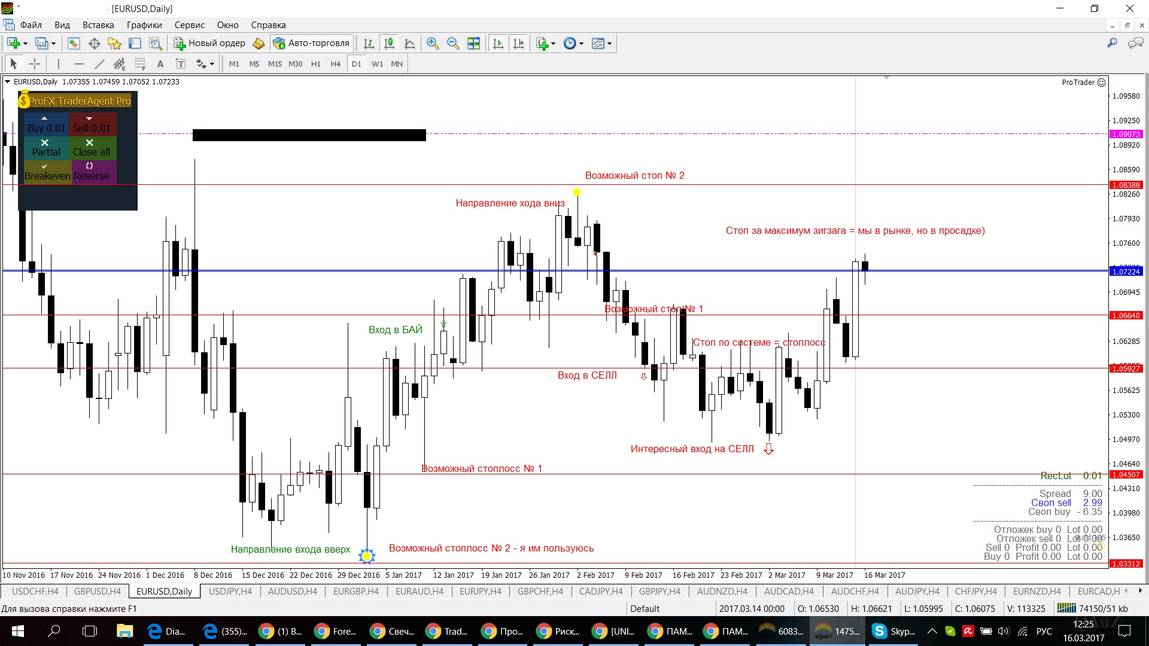Viewport: 1149px width, 646px height.
Task: Toggle chart shift
Action: point(518,43)
